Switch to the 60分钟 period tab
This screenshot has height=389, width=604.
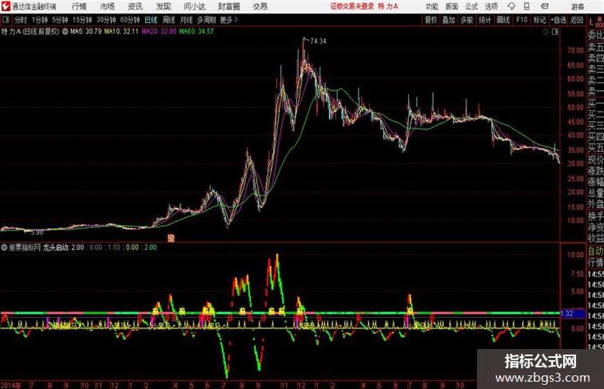(x=130, y=20)
